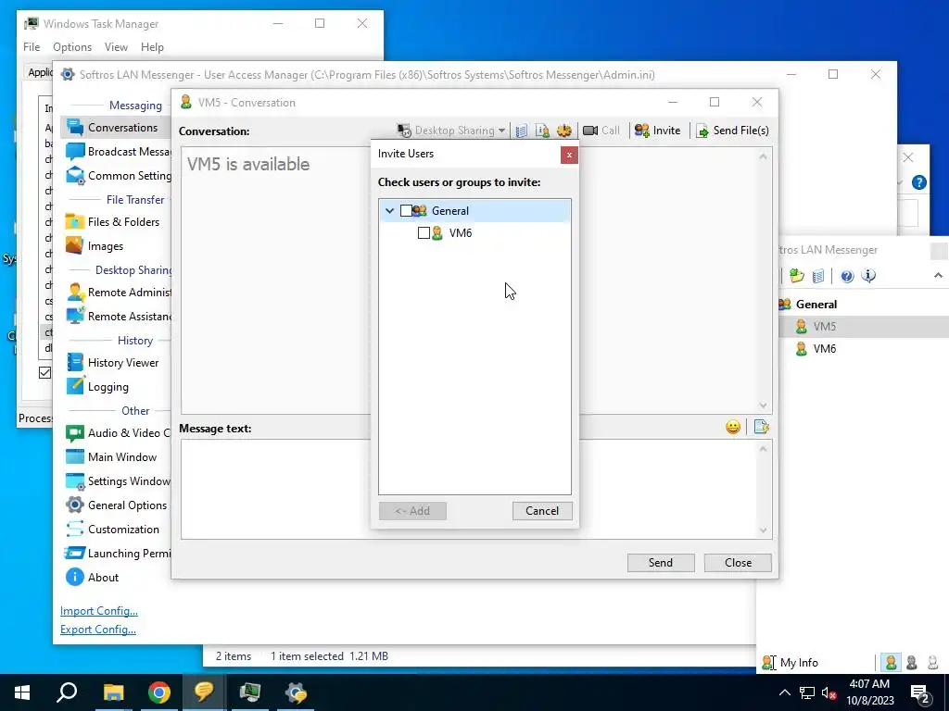The width and height of the screenshot is (949, 711).
Task: Click the muted volume tray icon
Action: [x=829, y=692]
